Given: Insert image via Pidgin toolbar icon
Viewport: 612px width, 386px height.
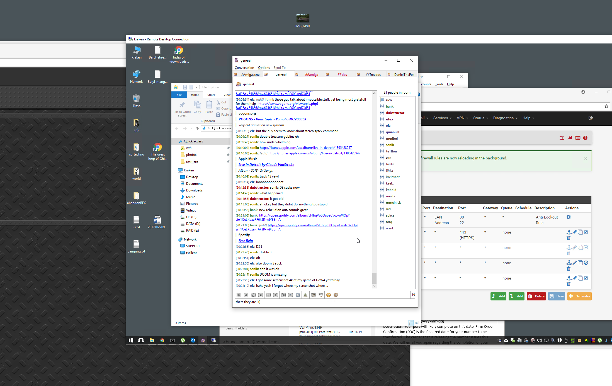Looking at the screenshot, I should click(313, 295).
